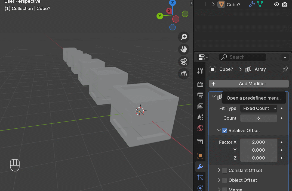Open the Render properties tab

pyautogui.click(x=200, y=84)
